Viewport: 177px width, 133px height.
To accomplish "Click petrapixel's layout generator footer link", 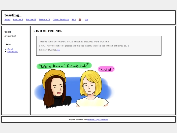I will (x=98, y=120).
